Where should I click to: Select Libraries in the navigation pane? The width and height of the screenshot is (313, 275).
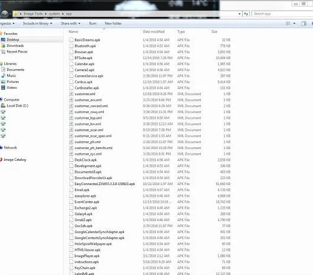coord(10,63)
